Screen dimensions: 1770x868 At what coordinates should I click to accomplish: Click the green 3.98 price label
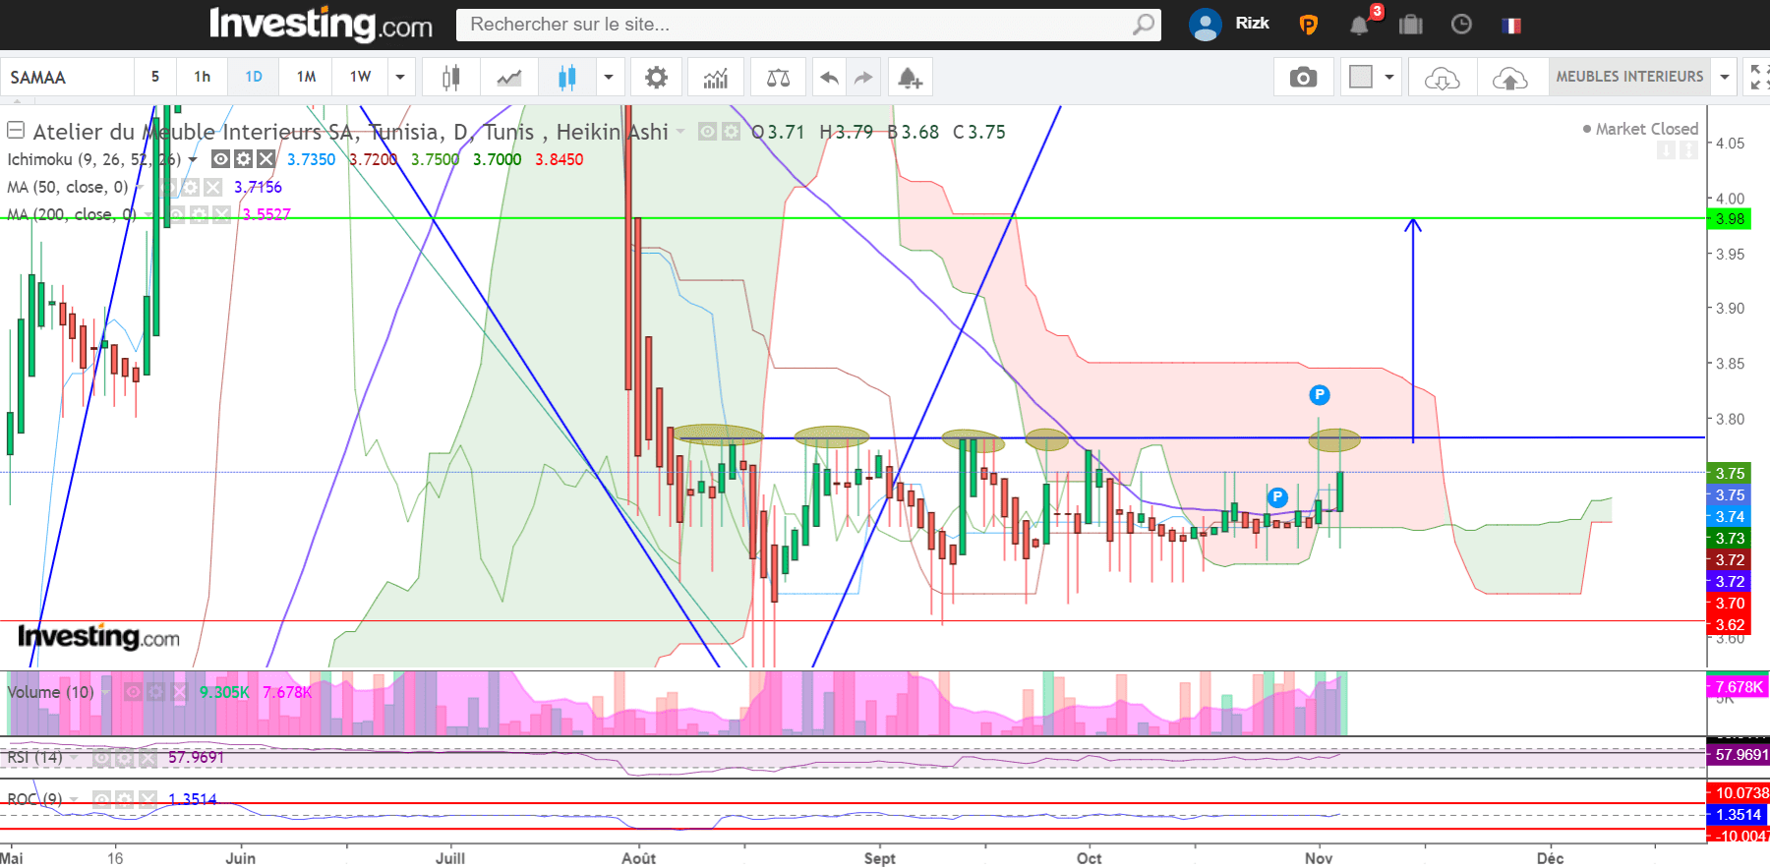(x=1730, y=219)
